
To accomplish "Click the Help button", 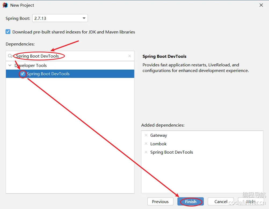I will point(251,202).
